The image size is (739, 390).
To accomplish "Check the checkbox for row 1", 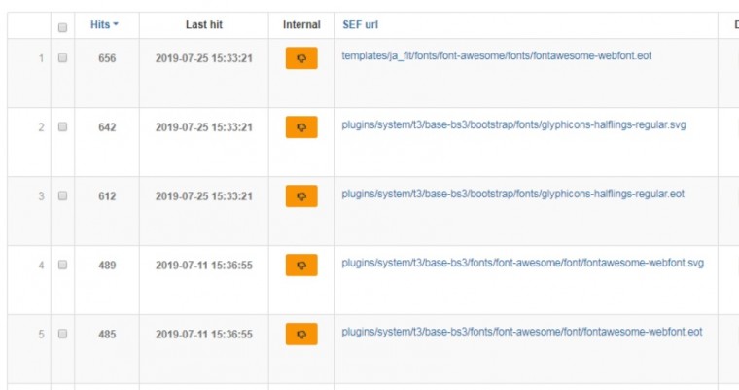I will click(63, 58).
